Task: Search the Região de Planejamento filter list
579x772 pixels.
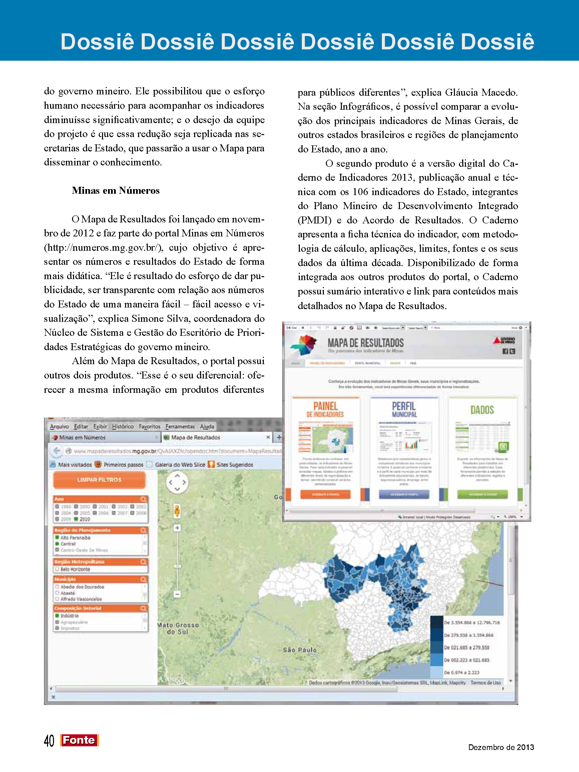Action: click(143, 530)
